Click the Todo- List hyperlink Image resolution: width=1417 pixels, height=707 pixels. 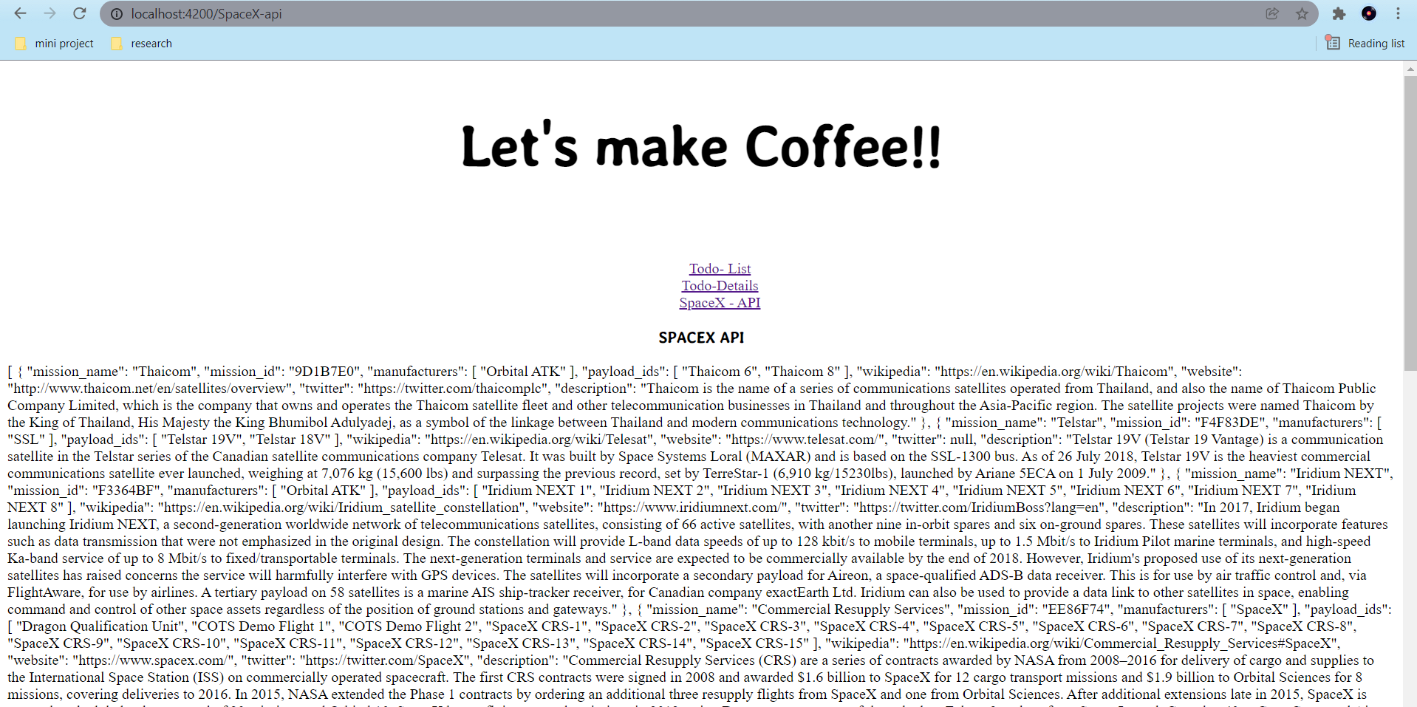pos(719,268)
